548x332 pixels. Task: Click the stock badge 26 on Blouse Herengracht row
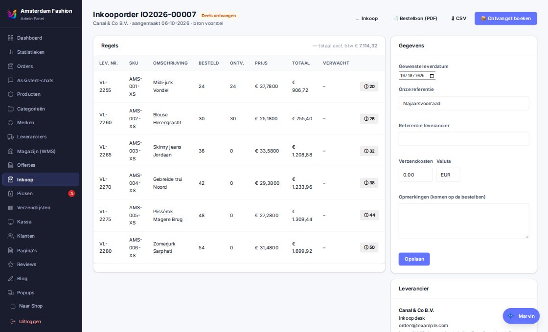(369, 119)
